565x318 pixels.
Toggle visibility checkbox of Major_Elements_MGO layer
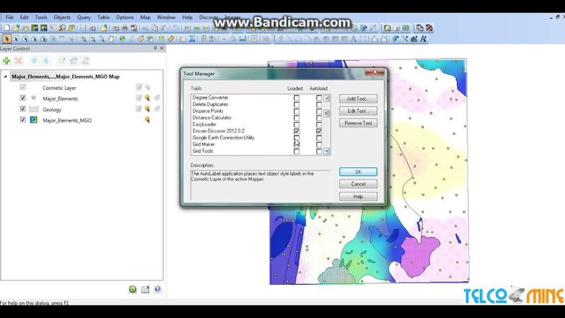click(23, 119)
